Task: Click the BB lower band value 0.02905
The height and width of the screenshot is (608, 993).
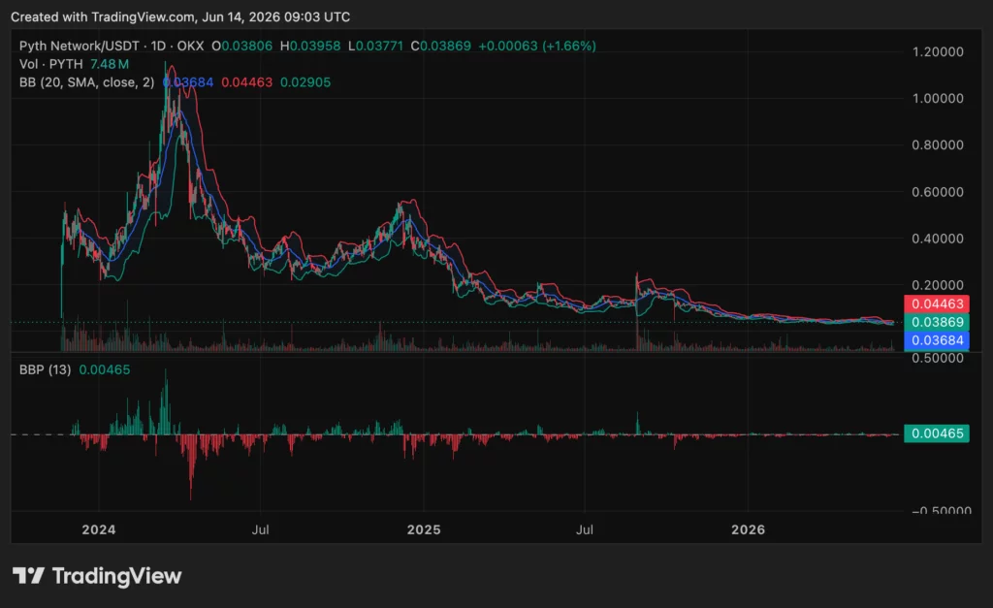Action: (x=305, y=82)
